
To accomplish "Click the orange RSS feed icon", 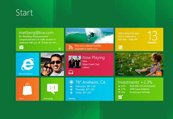I will coord(70,47).
